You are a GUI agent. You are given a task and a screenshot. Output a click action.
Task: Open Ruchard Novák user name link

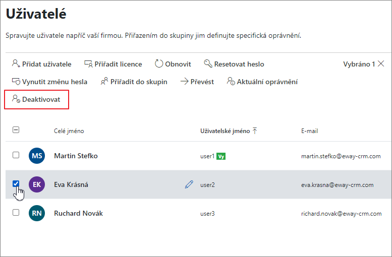[x=79, y=213]
